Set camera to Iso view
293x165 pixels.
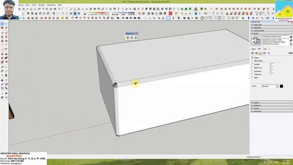click(28, 13)
